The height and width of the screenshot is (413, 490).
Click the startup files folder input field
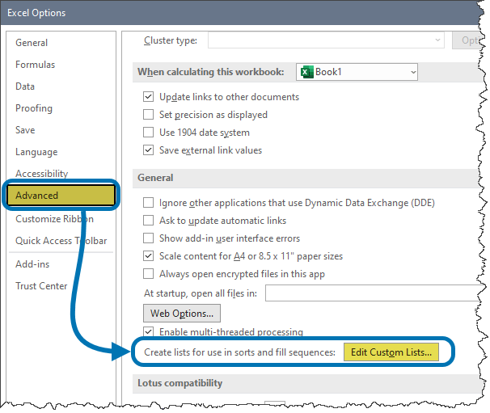click(376, 293)
